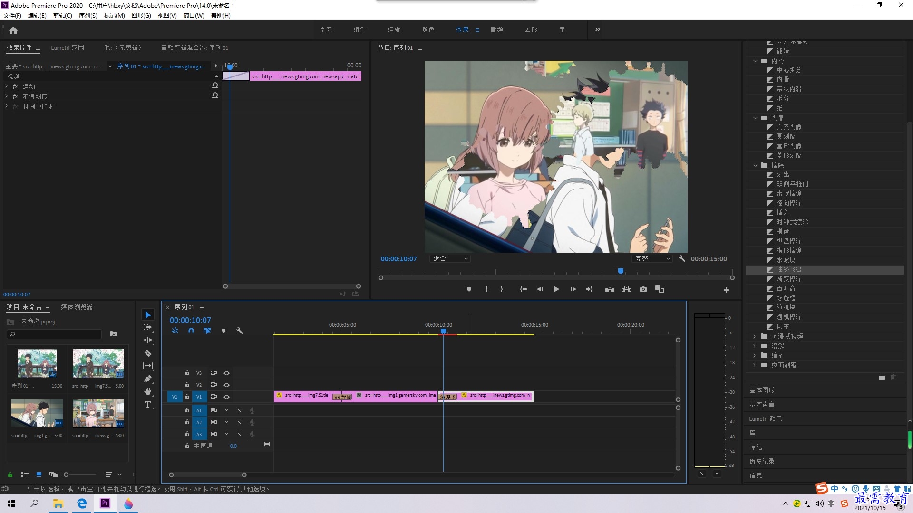Click the Export Frame camera icon
Screen dimensions: 913x513
click(643, 289)
